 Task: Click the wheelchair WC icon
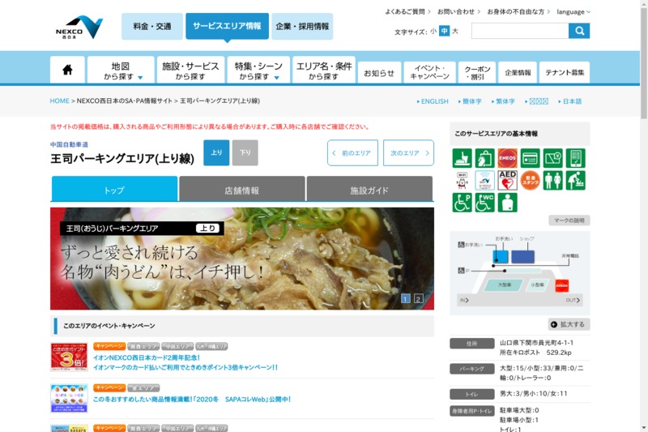tap(485, 203)
